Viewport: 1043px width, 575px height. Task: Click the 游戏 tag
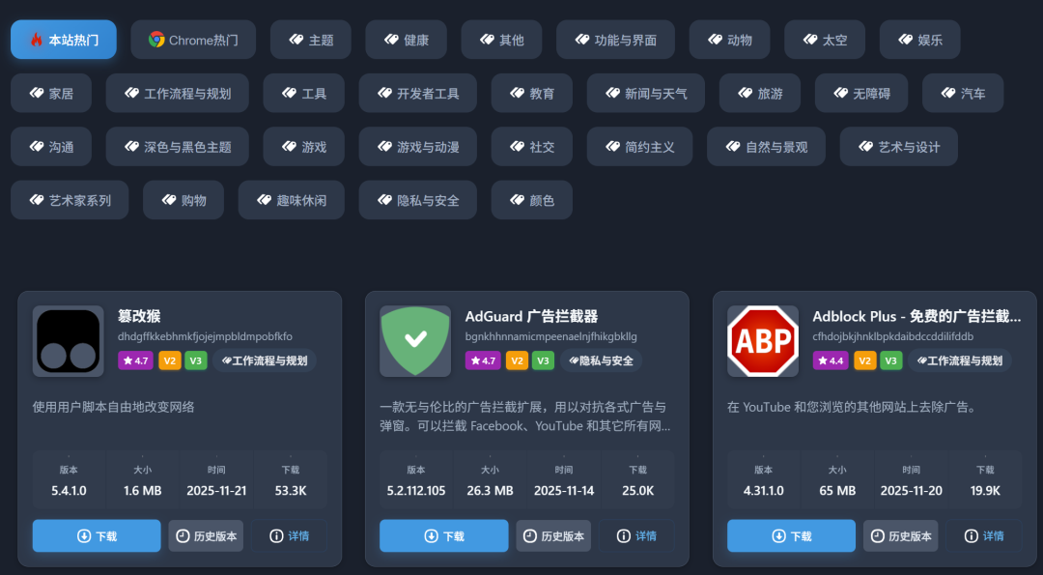click(304, 147)
